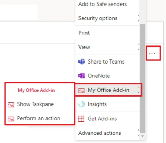This screenshot has height=143, width=166.
Task: Expand the My Office Add-in submenu chevron
Action: click(139, 90)
